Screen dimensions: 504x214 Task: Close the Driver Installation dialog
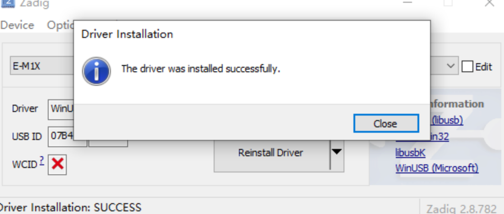pos(386,123)
